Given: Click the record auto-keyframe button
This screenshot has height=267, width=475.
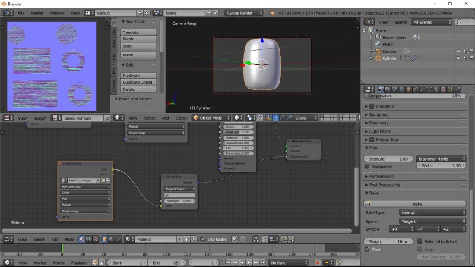Looking at the screenshot, I should pos(317,262).
